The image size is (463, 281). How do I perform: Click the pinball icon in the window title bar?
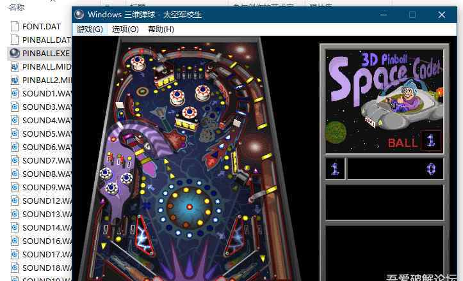[x=79, y=15]
